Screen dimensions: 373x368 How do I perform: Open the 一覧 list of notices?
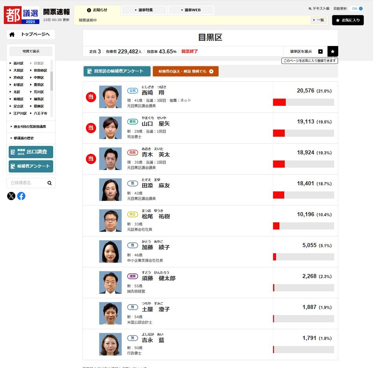319,20
